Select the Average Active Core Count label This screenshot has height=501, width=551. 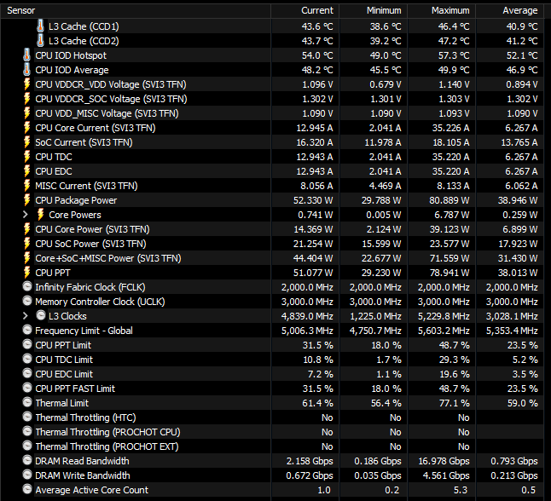92,490
